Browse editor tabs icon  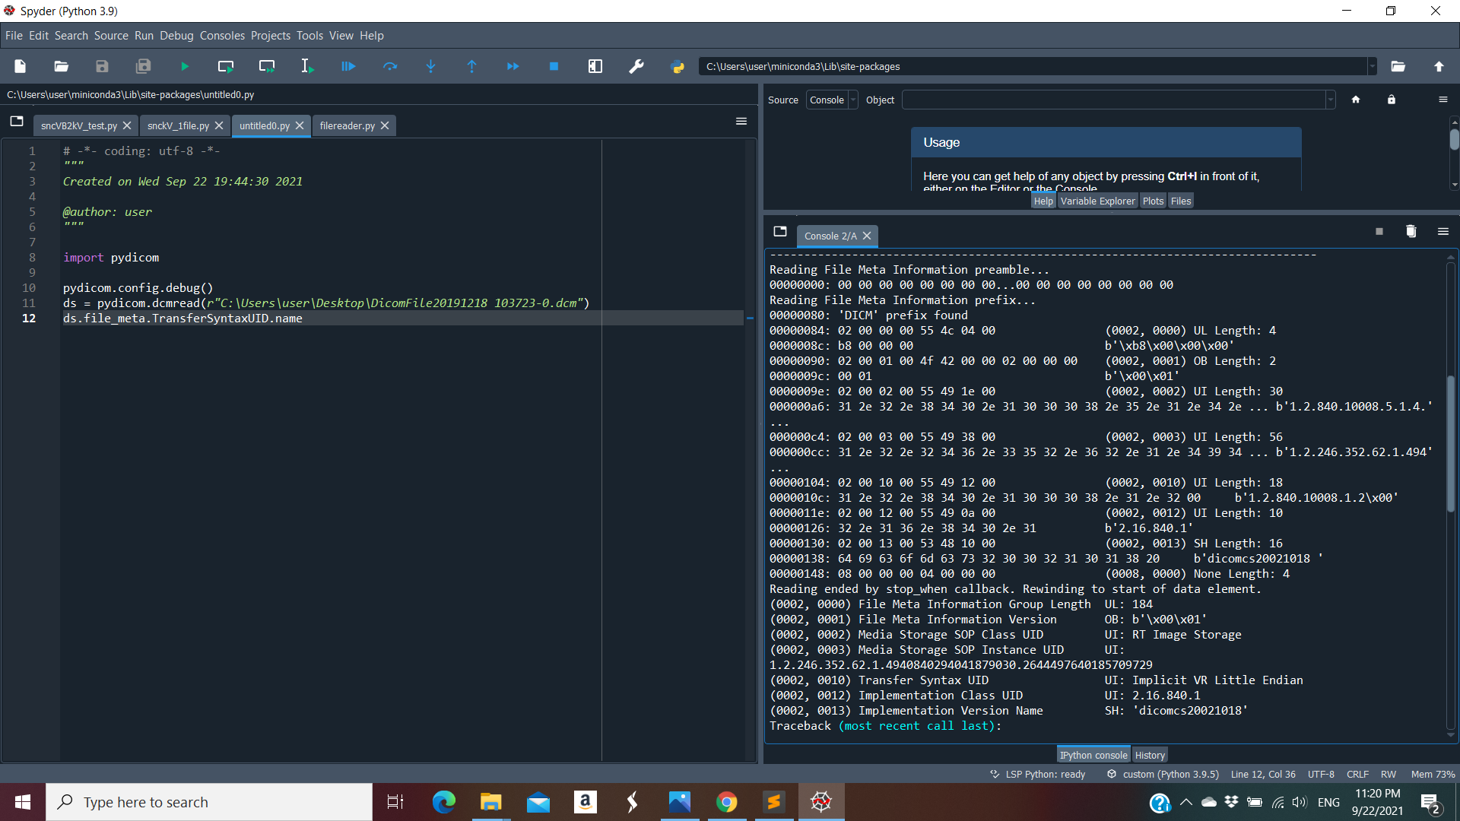pos(17,122)
